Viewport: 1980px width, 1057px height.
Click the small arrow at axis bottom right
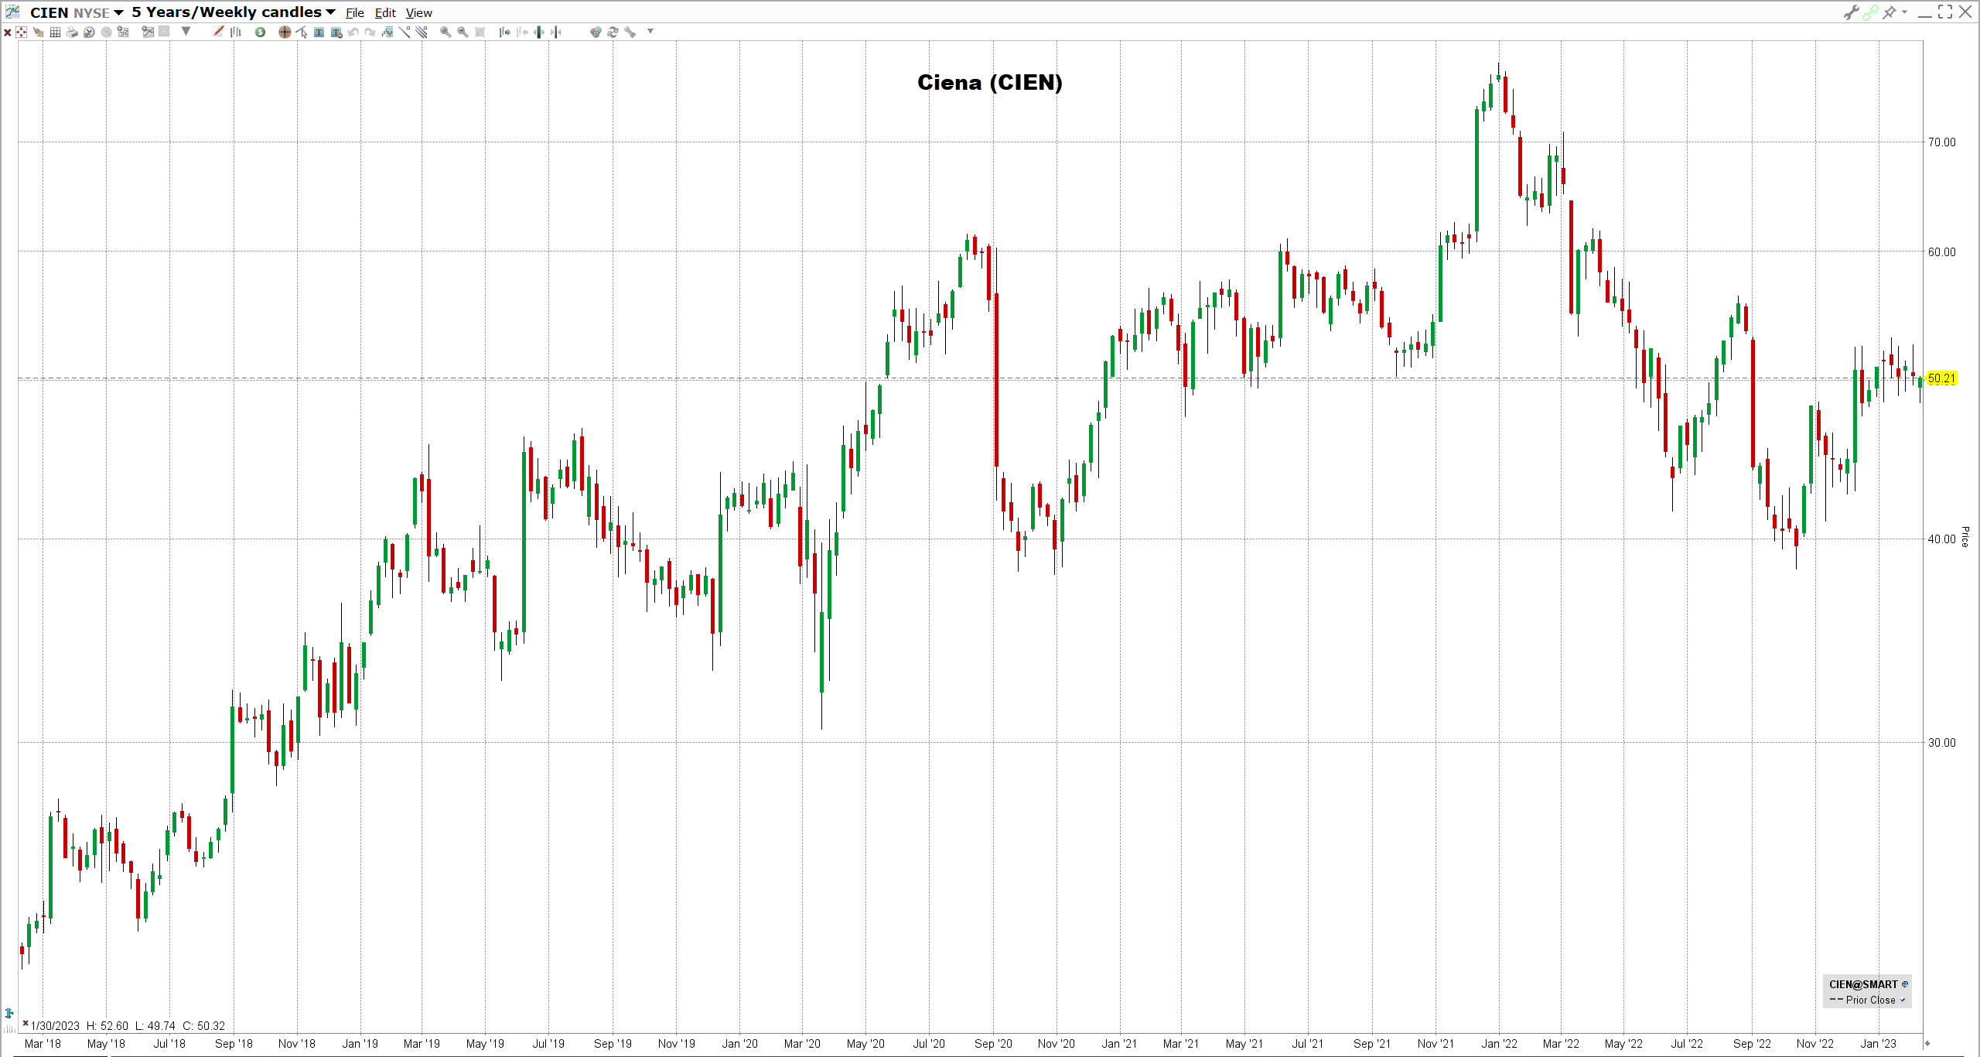1927,1043
